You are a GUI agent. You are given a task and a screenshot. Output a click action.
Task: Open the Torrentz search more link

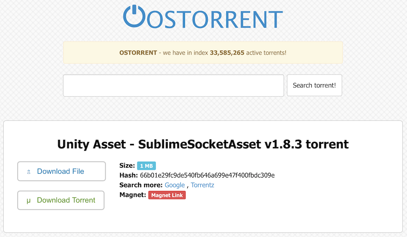[x=203, y=185]
